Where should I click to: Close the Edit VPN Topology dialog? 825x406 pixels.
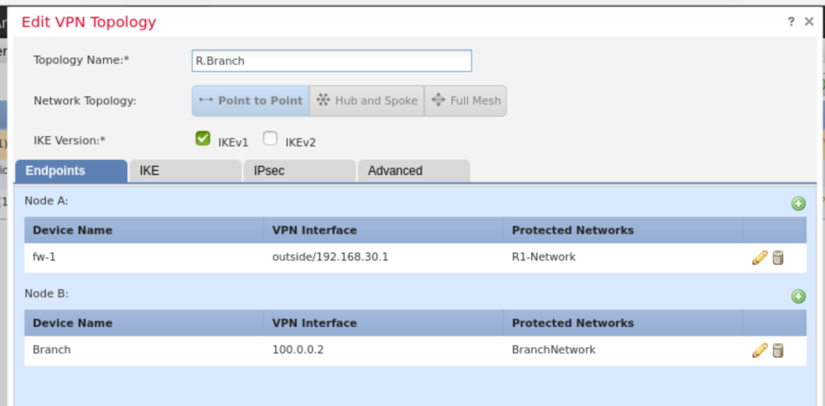(809, 22)
